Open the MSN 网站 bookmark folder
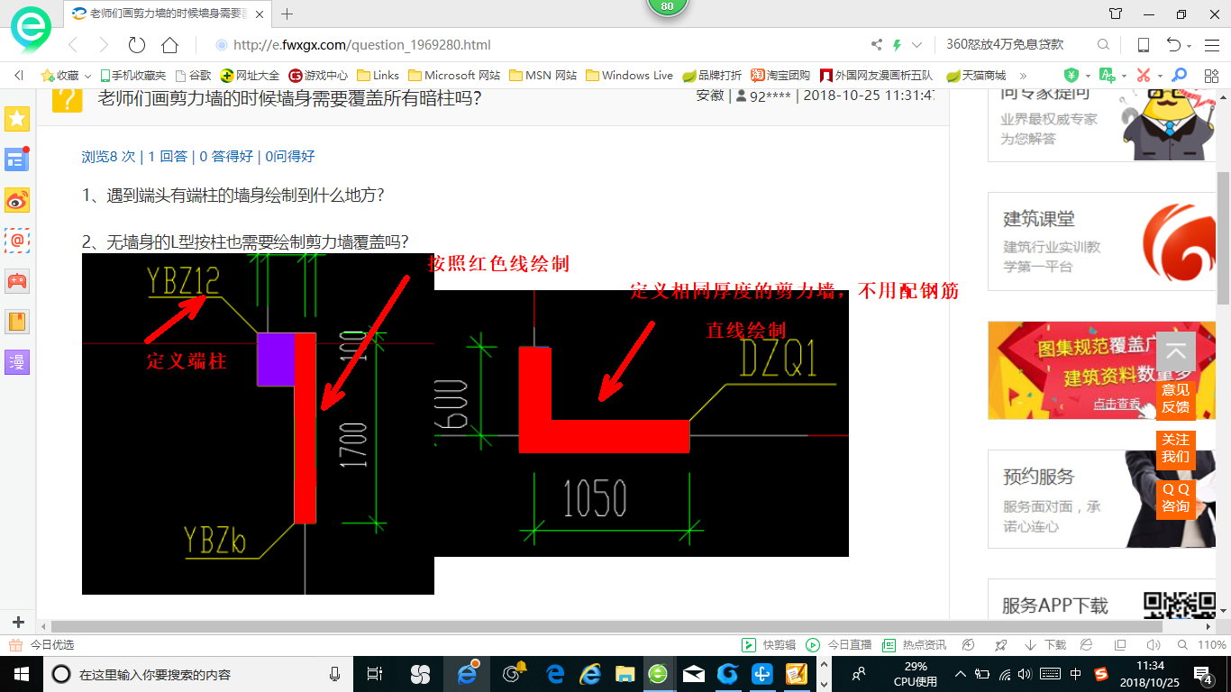Screen dimensions: 1231x692 pyautogui.click(x=543, y=76)
